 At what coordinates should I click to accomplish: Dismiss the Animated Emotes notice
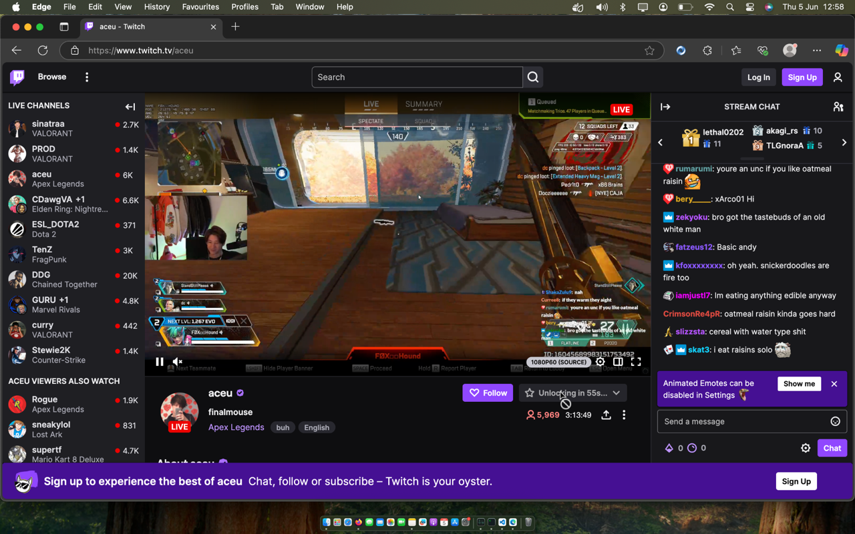coord(834,384)
